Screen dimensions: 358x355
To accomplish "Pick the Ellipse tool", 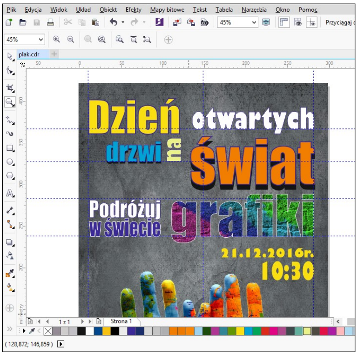I will click(10, 162).
